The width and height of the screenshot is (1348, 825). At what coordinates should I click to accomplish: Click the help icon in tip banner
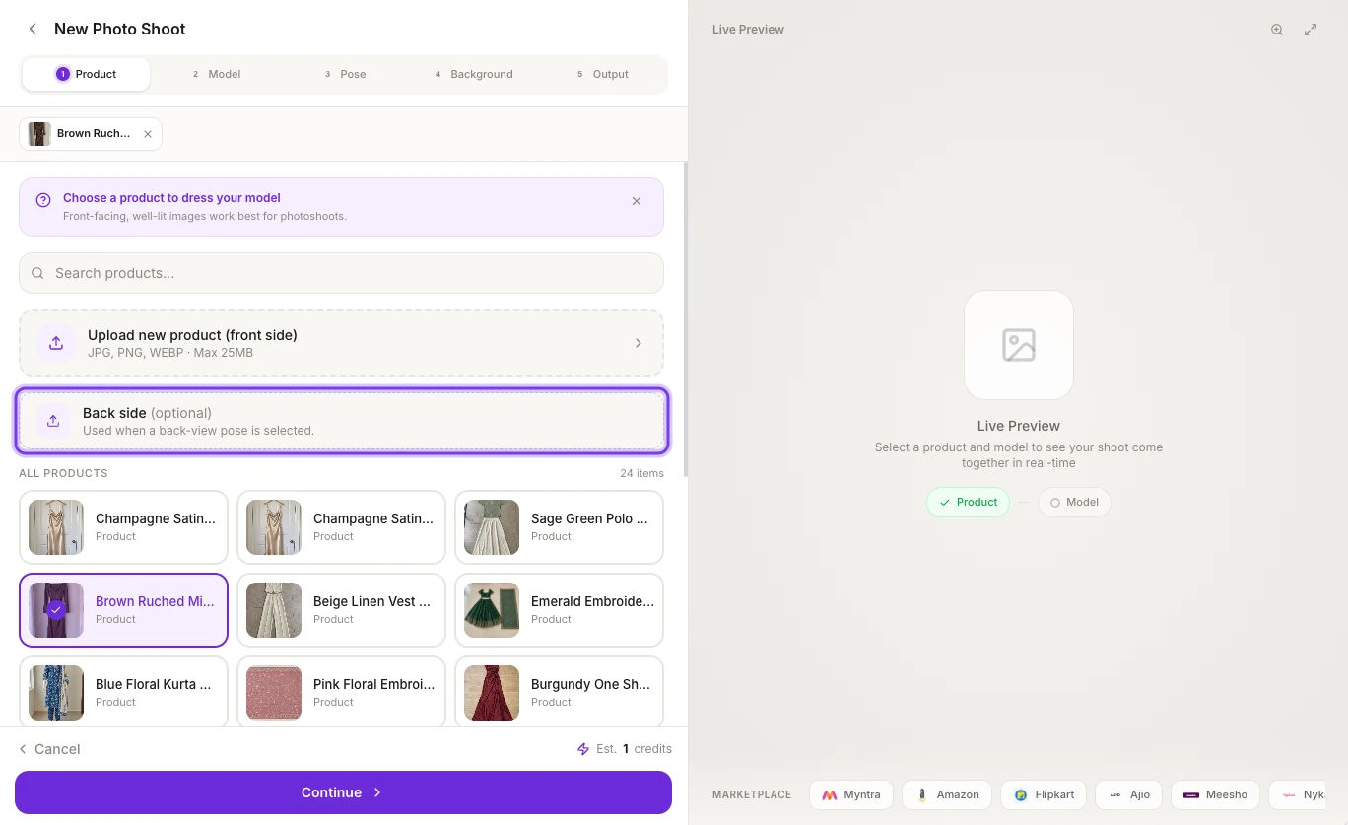click(43, 200)
